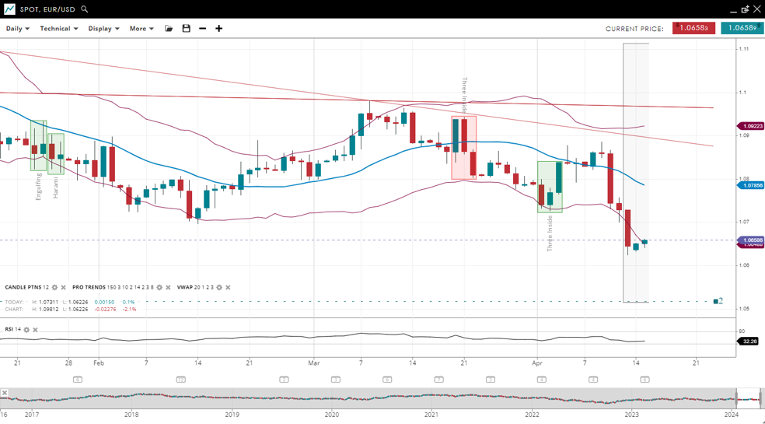Remove the RSI indicator panel
Screen dimensions: 765x424
pos(36,330)
